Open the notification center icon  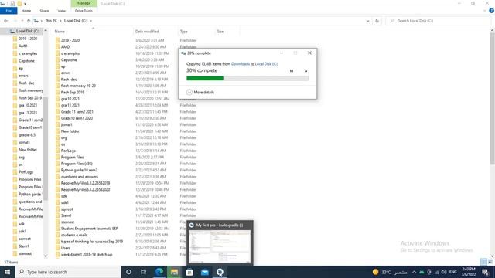(486, 272)
